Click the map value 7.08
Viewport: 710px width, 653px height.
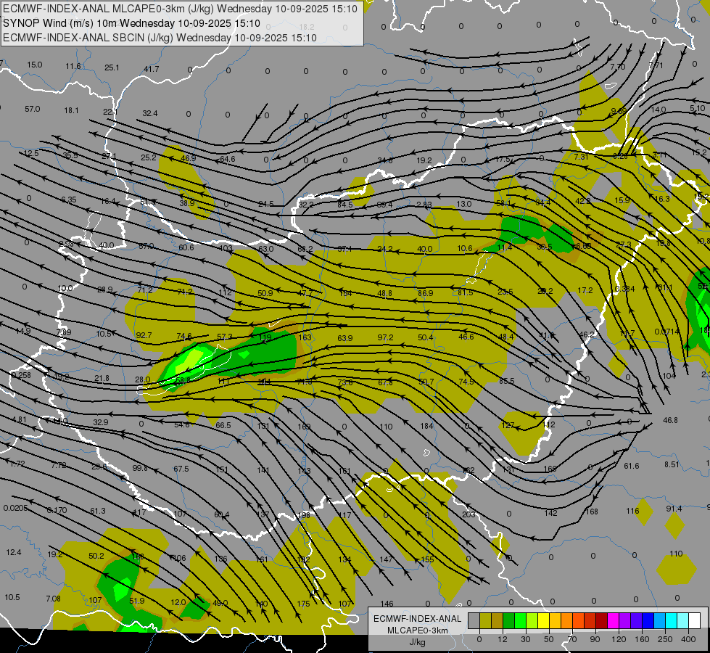[53, 599]
